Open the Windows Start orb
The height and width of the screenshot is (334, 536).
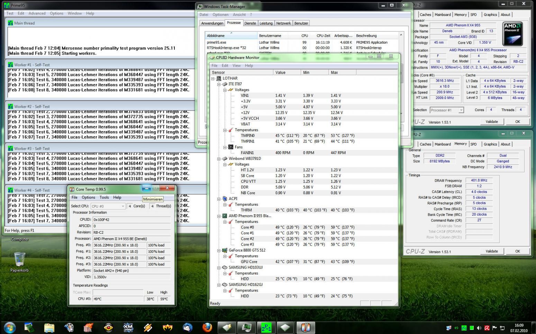tap(10, 327)
